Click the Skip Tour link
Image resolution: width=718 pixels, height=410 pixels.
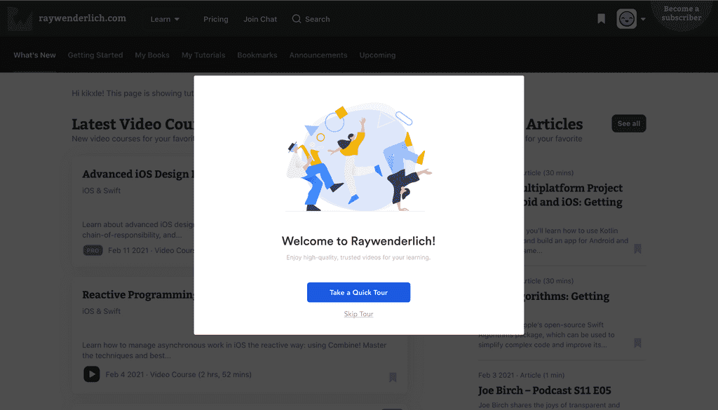click(358, 314)
